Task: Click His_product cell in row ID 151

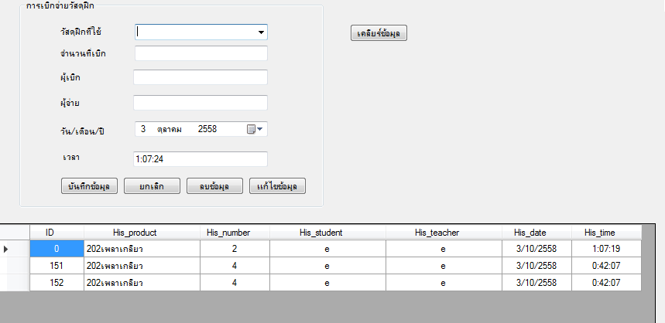Action: (x=142, y=266)
